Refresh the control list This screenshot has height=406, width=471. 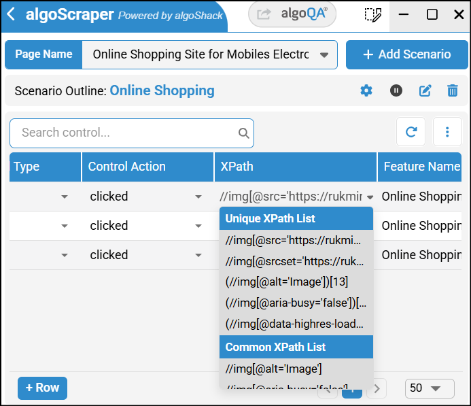tap(411, 132)
